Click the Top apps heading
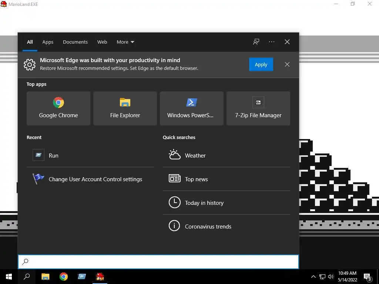Viewport: 379px width, 284px height. pos(37,84)
